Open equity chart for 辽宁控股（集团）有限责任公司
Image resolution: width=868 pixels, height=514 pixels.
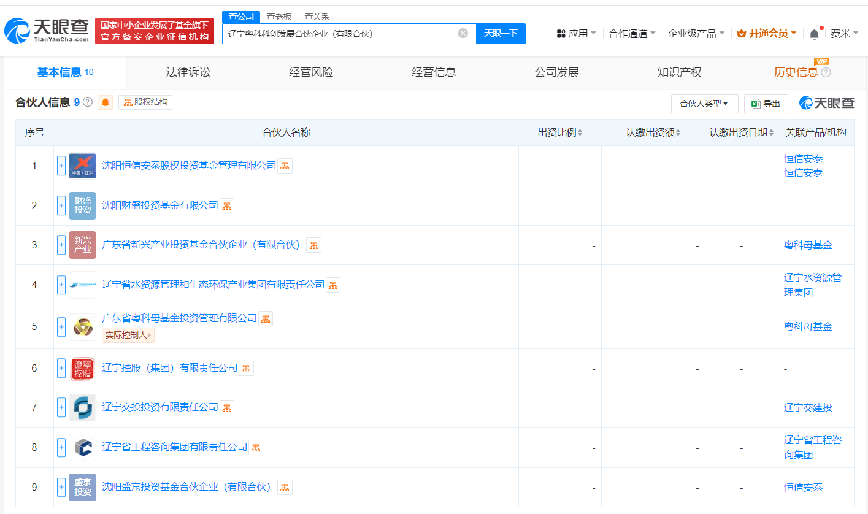[246, 368]
